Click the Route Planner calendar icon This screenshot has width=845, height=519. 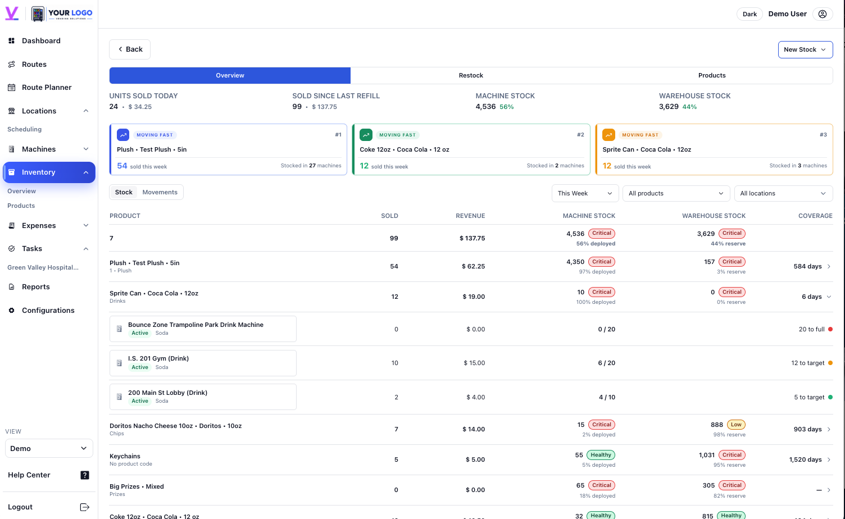pos(11,88)
